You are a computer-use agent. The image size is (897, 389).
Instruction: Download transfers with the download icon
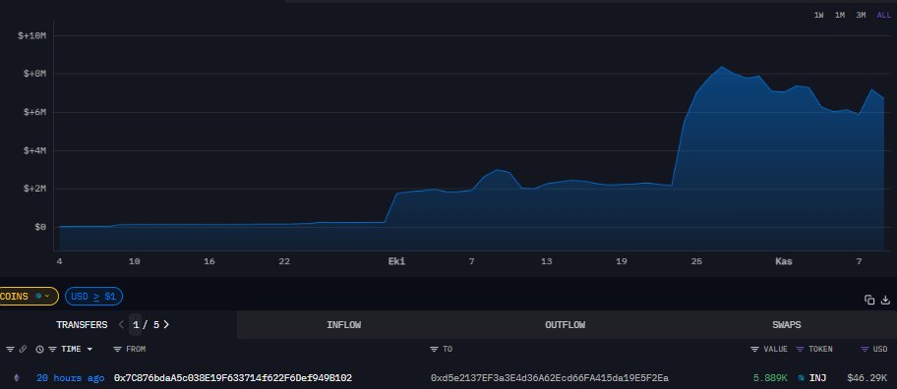point(885,300)
